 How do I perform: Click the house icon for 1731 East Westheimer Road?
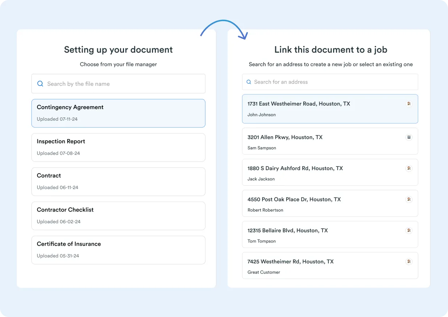coord(409,103)
